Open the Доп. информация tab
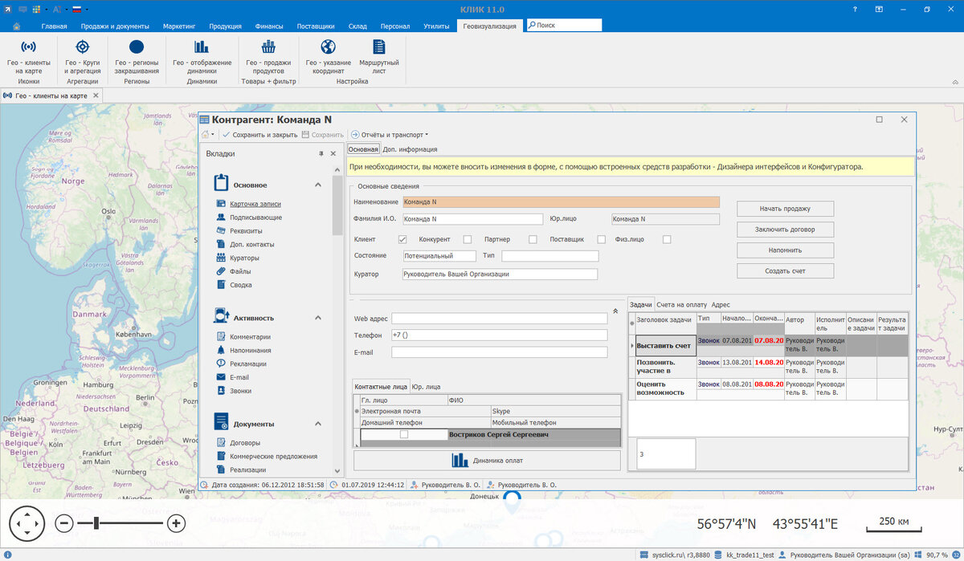Image resolution: width=964 pixels, height=561 pixels. tap(410, 149)
